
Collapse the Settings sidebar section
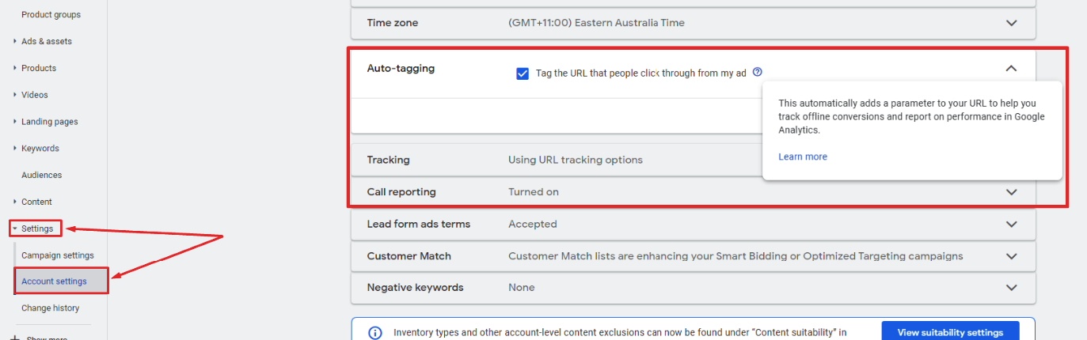(x=36, y=229)
